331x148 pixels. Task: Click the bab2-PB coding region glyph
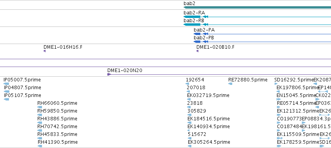(x=197, y=42)
